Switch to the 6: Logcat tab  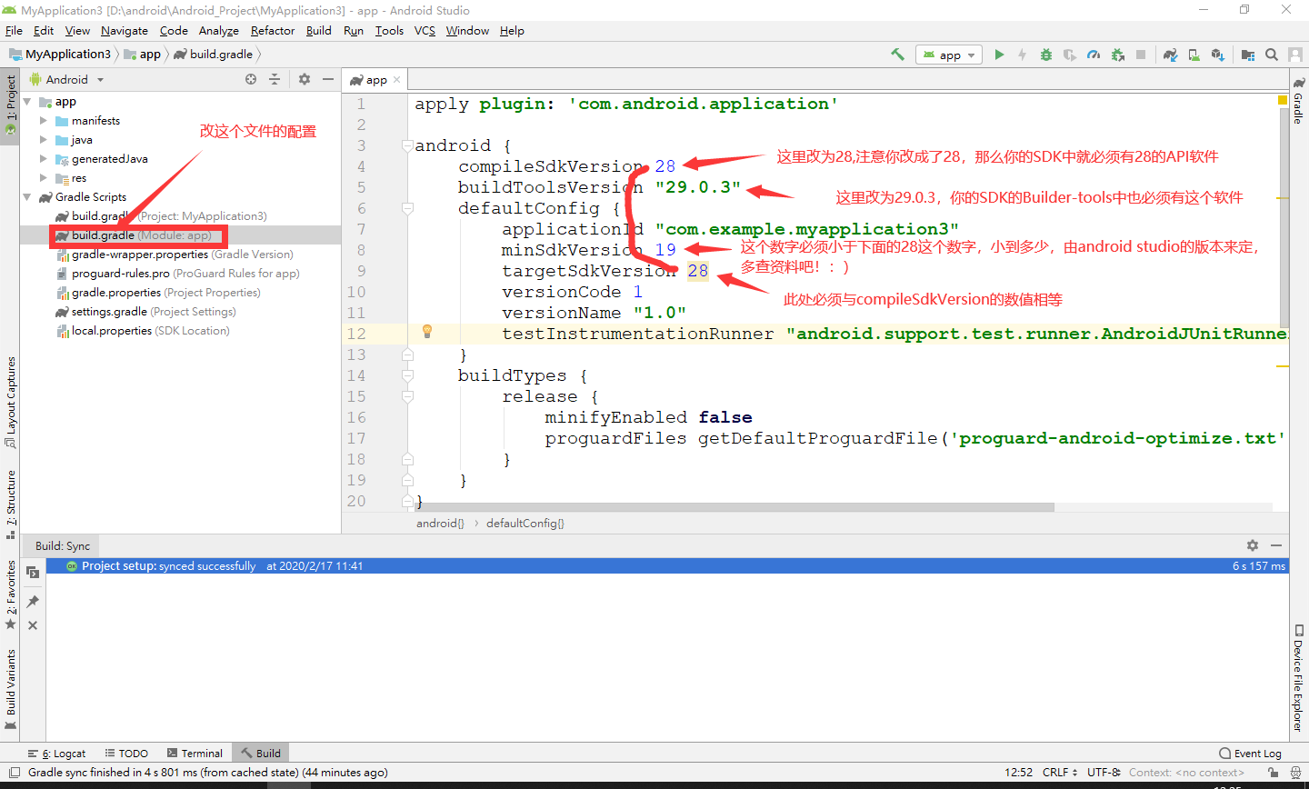pyautogui.click(x=56, y=754)
